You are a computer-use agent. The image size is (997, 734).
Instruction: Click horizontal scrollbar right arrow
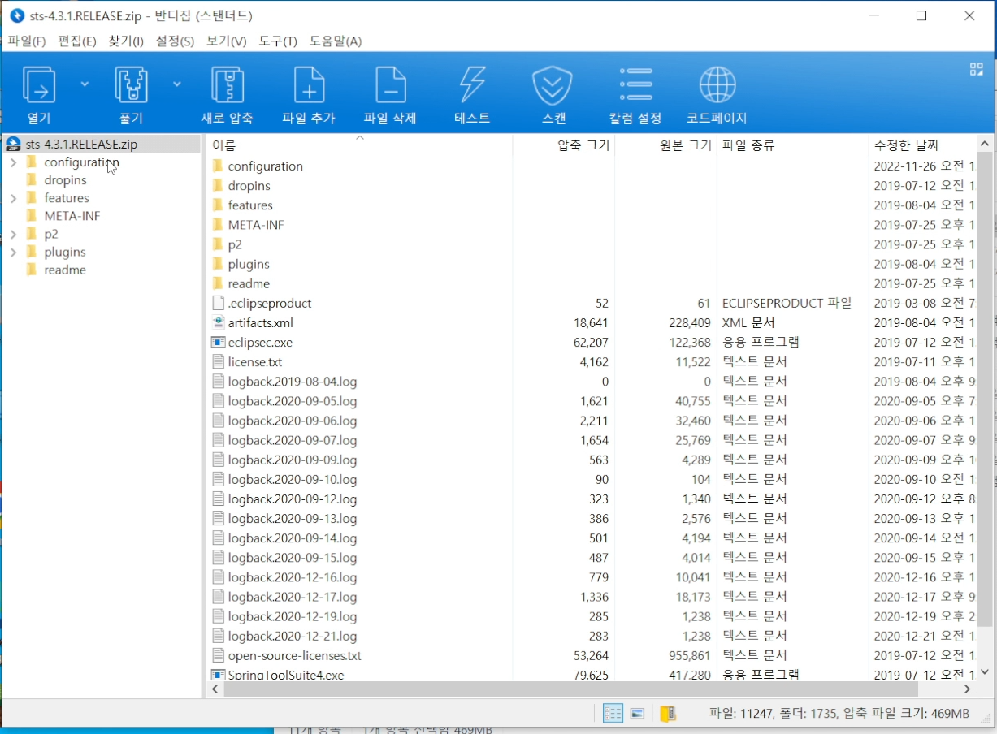pos(968,689)
